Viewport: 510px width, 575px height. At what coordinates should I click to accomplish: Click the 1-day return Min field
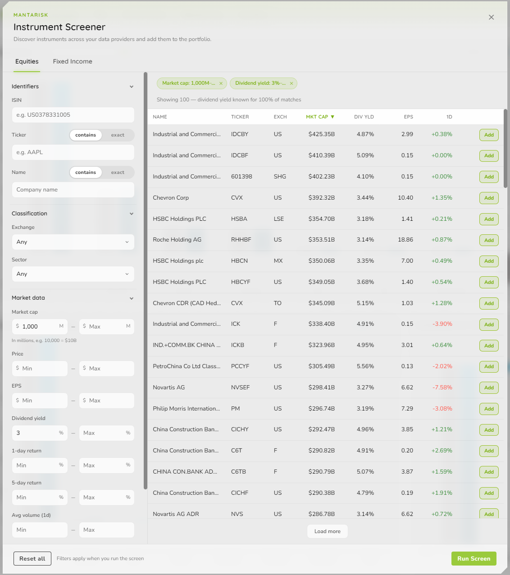coord(40,465)
